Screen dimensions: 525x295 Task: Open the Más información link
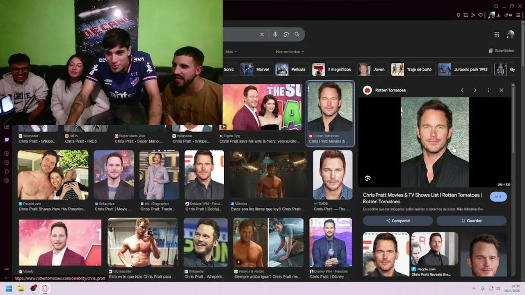pyautogui.click(x=469, y=209)
